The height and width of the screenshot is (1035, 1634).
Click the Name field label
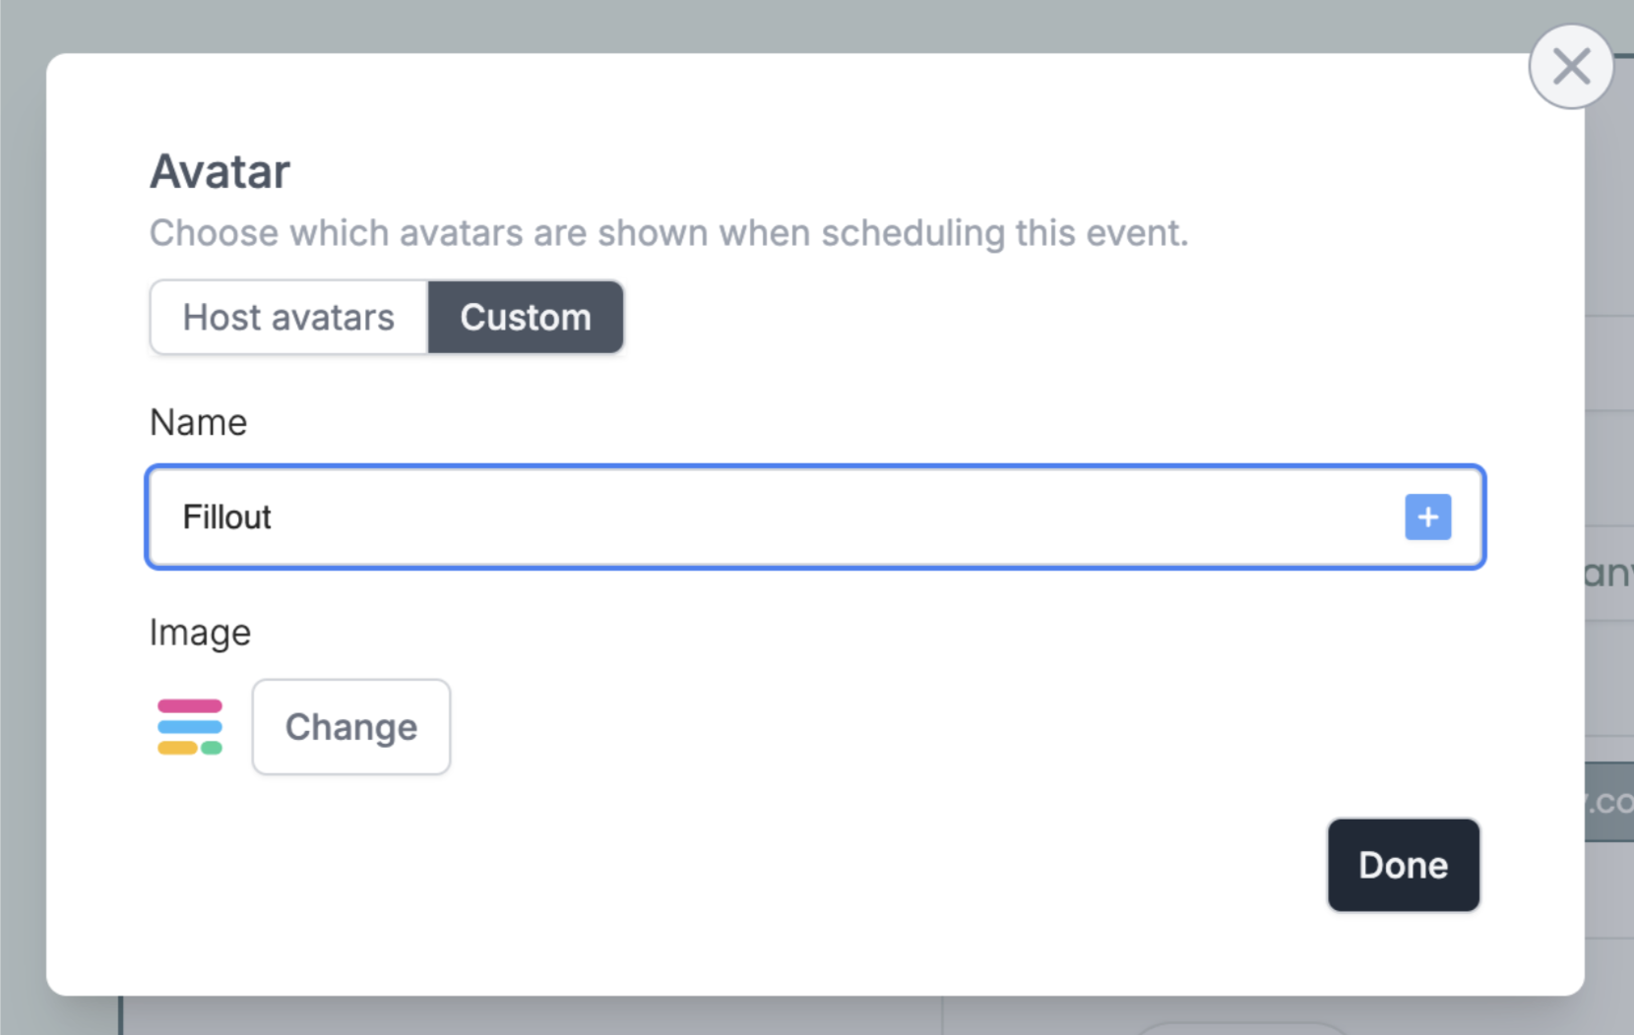point(198,422)
